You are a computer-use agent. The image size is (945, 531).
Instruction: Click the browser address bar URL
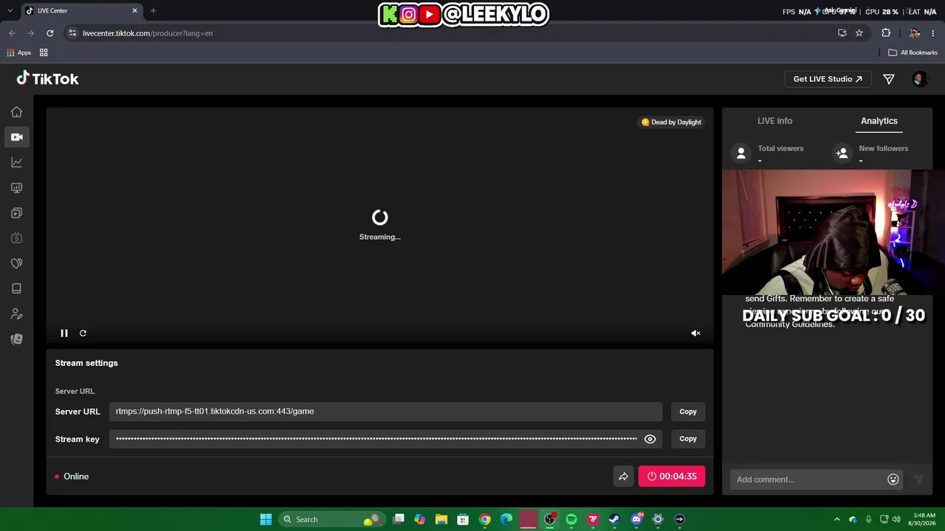tap(148, 33)
